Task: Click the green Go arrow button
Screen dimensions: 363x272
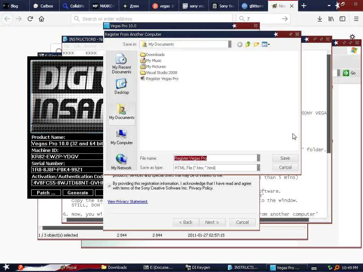Action: (x=346, y=73)
